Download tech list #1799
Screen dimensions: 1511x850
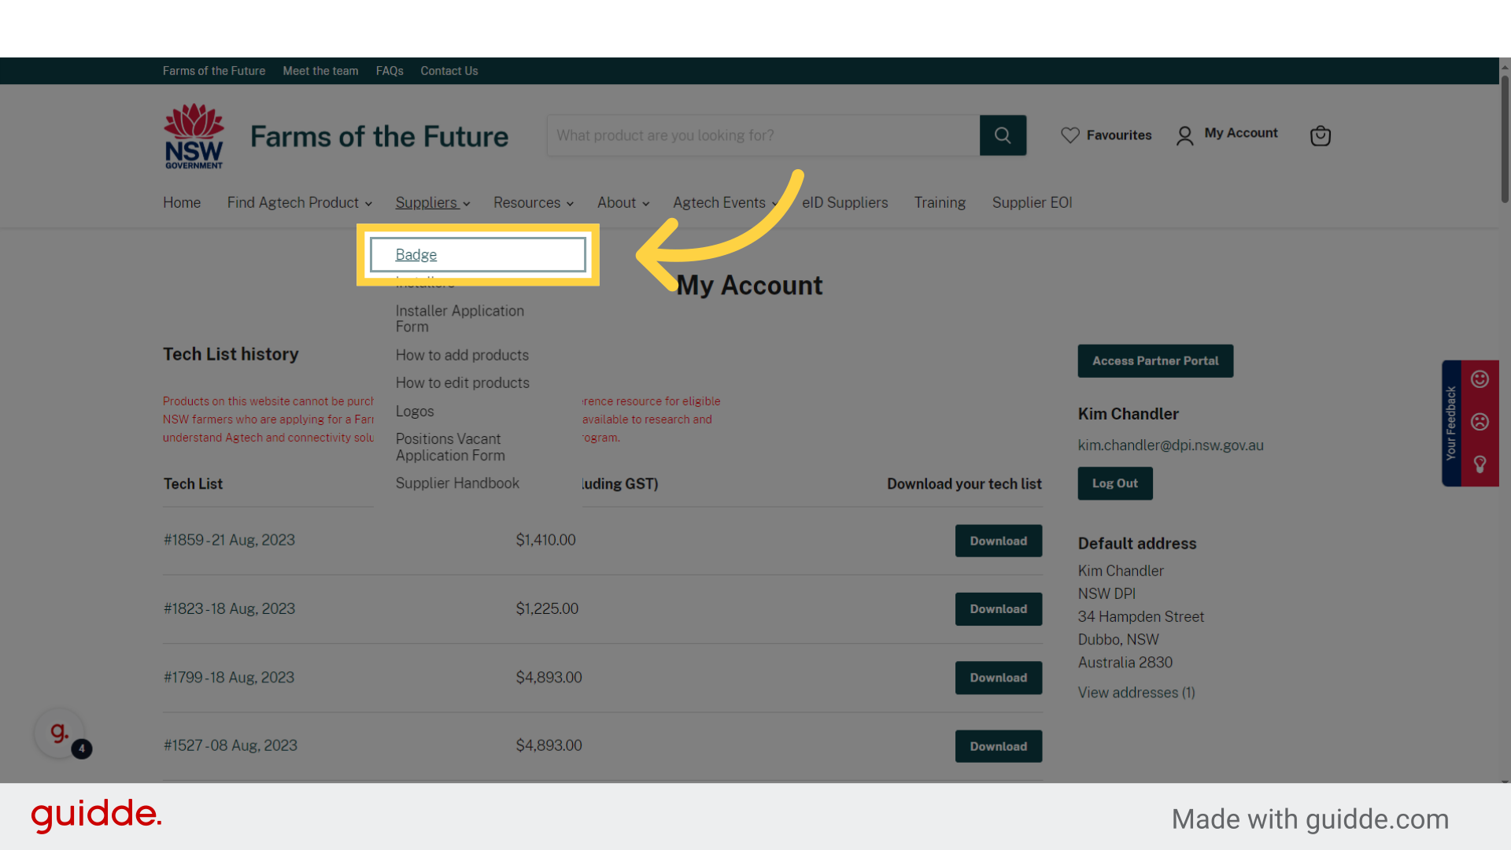998,678
